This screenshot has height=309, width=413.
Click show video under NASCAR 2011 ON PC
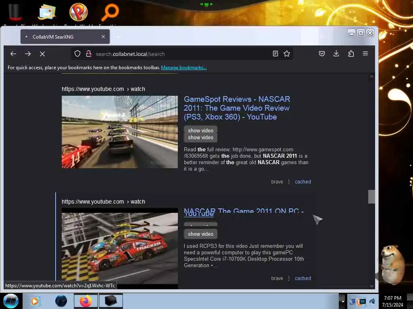(x=201, y=234)
